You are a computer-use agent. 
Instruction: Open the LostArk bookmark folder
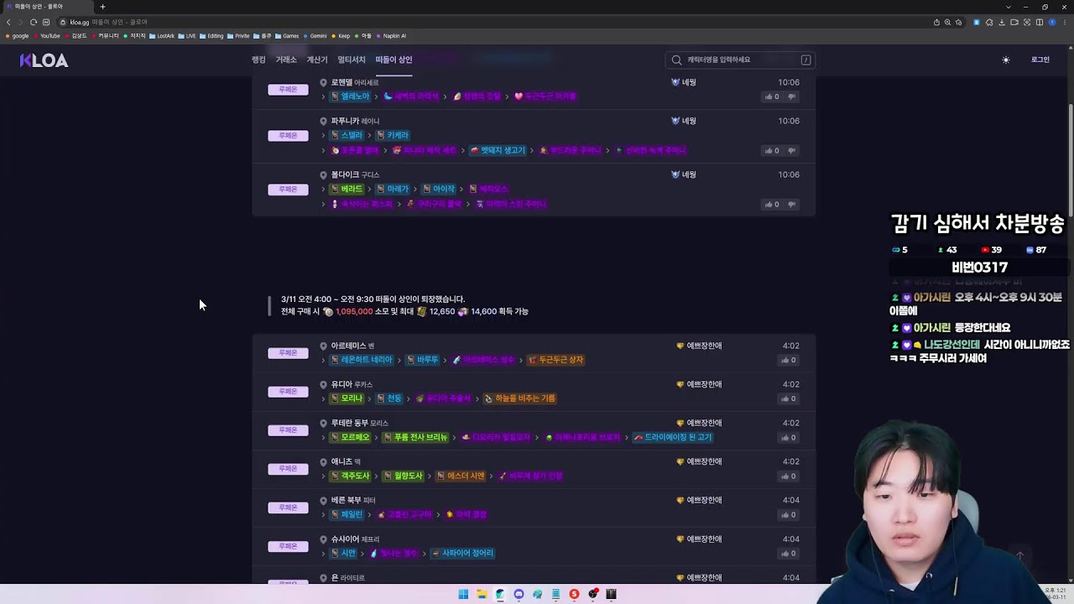pos(161,36)
